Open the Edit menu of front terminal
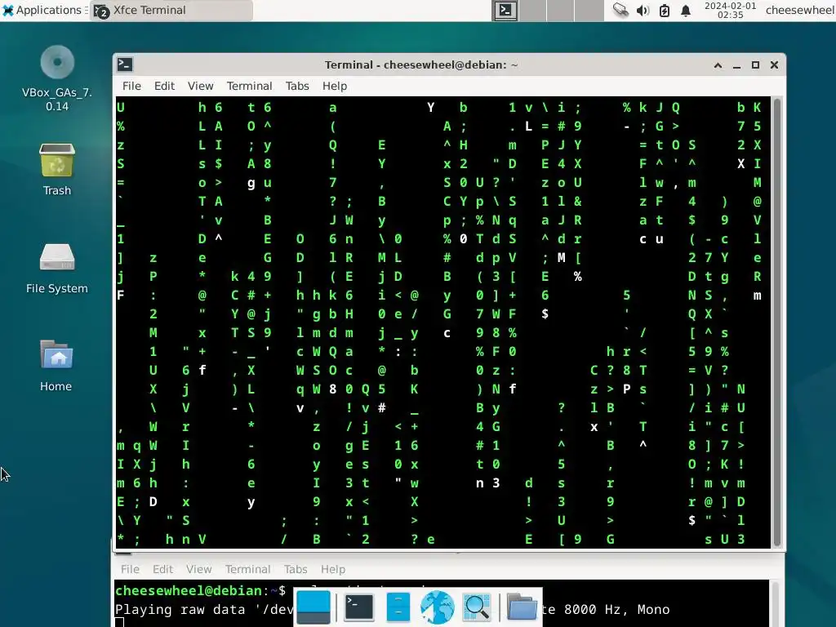 [x=164, y=86]
